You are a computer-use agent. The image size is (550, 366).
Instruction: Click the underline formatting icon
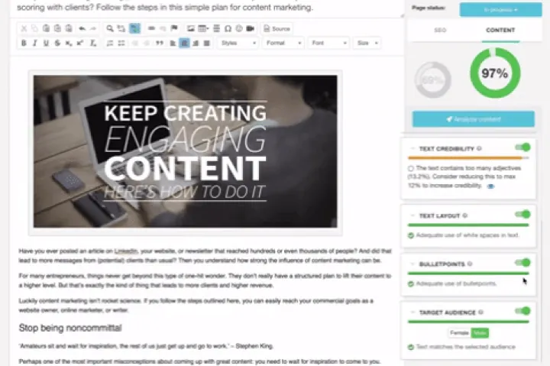[47, 43]
